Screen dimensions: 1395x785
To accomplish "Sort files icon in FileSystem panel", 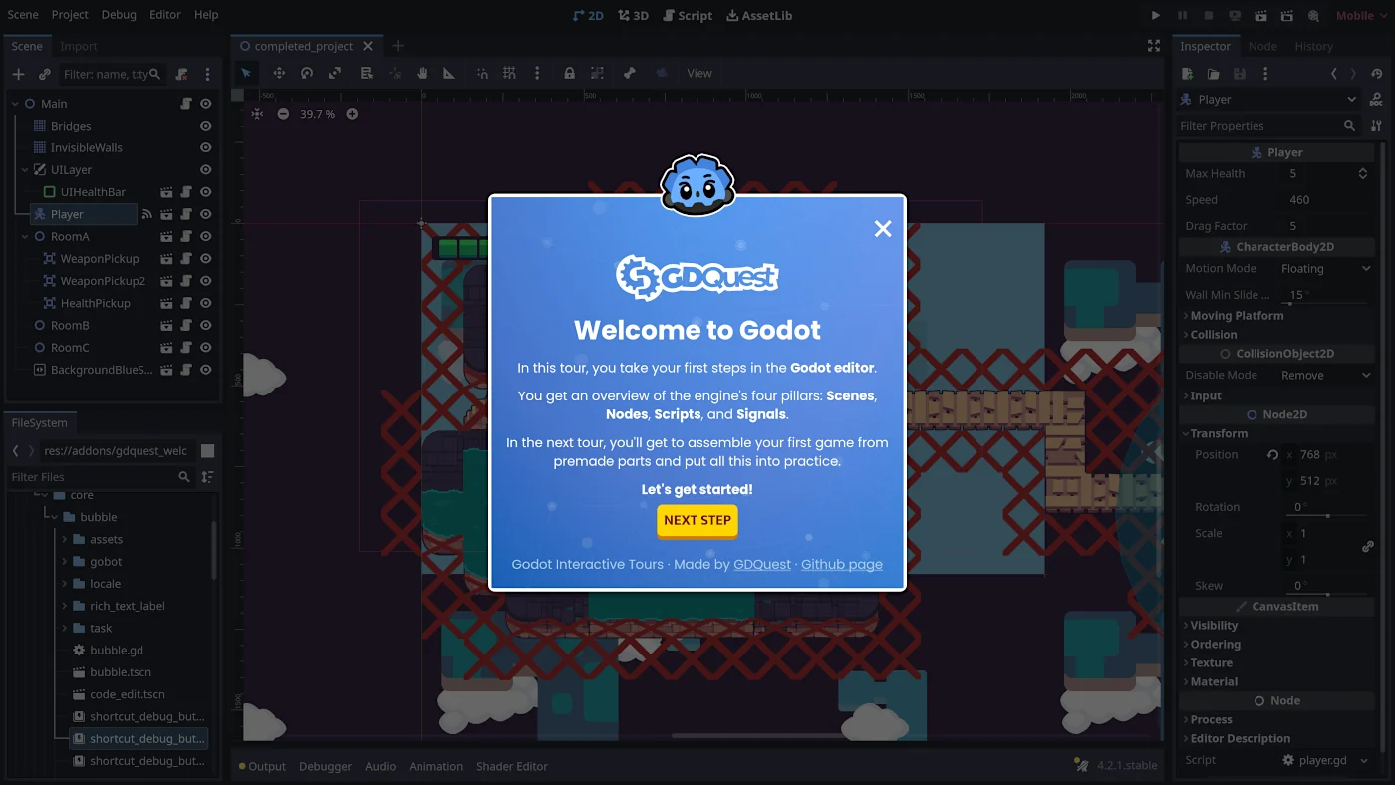I will coord(207,477).
